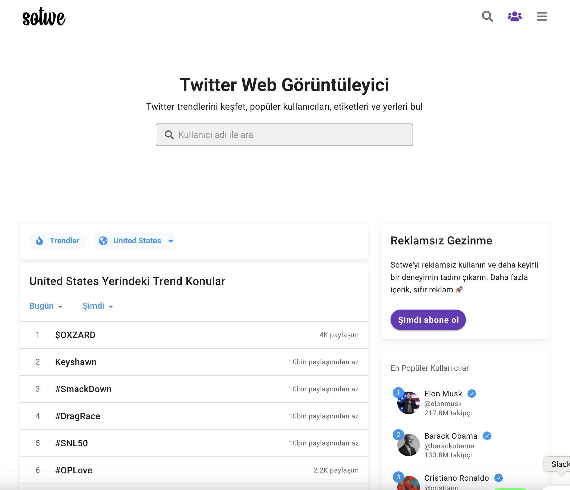Open the Bugün date dropdown
The height and width of the screenshot is (490, 570).
coord(46,306)
